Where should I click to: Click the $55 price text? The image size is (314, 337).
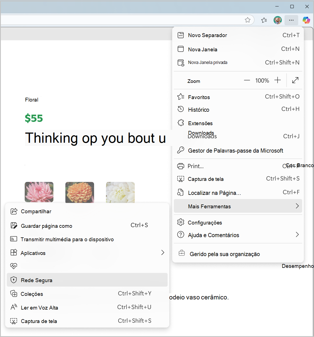[x=34, y=118]
